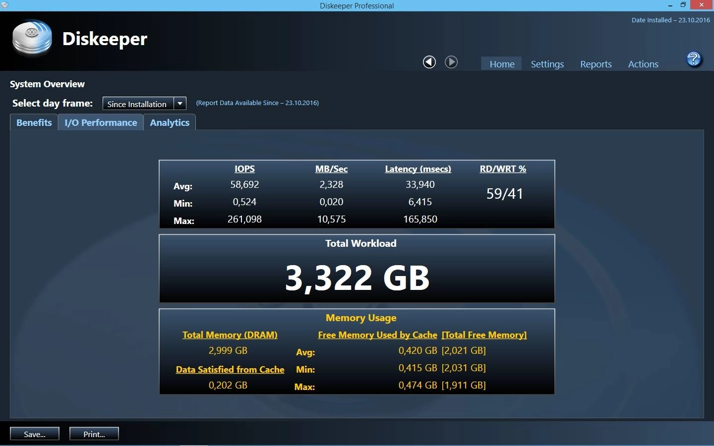
Task: Click the Total Memory (DRAM) label
Action: [x=230, y=335]
